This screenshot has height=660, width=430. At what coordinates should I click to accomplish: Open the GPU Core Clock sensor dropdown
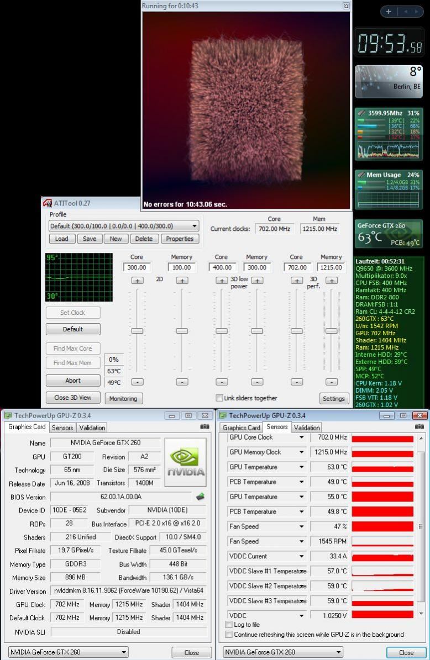pyautogui.click(x=302, y=437)
